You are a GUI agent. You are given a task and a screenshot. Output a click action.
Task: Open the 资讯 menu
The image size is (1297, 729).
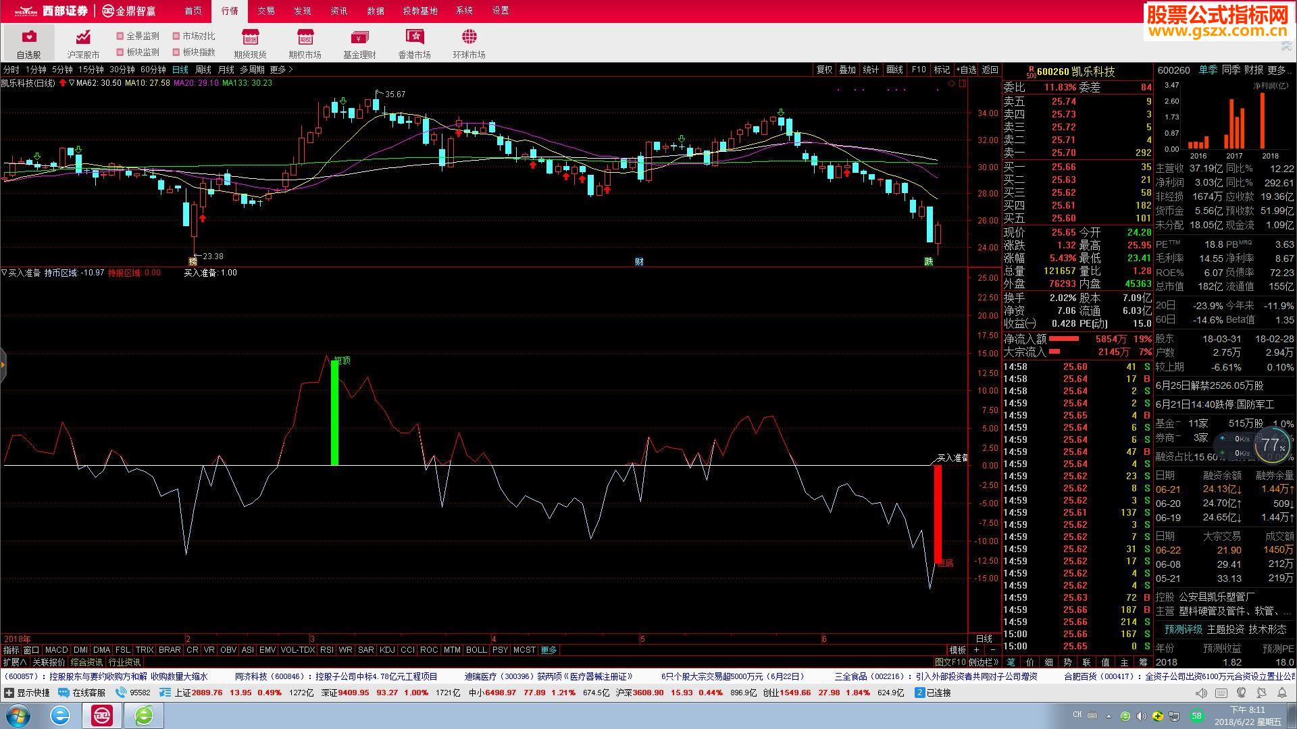(339, 11)
